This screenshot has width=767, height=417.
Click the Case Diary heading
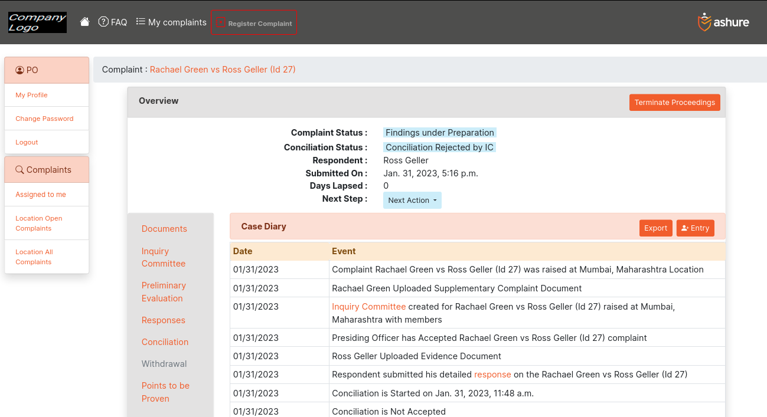coord(263,226)
